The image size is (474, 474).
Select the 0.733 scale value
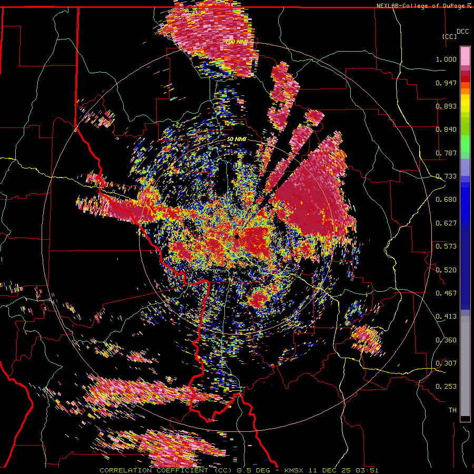click(446, 176)
